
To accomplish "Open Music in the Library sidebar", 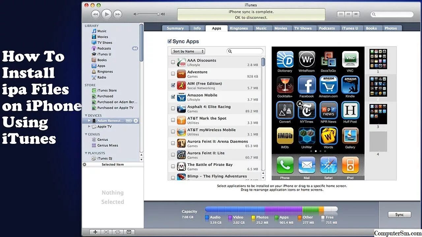I will pyautogui.click(x=102, y=31).
